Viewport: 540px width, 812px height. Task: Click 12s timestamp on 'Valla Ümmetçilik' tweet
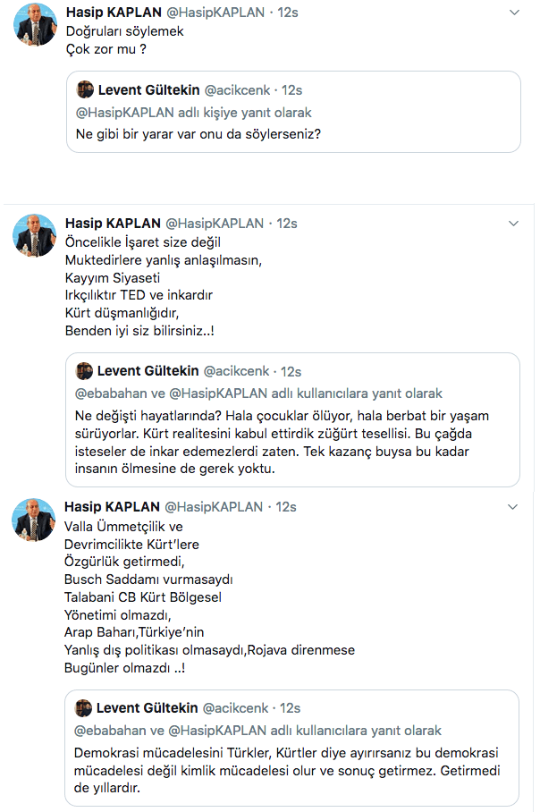click(x=286, y=507)
